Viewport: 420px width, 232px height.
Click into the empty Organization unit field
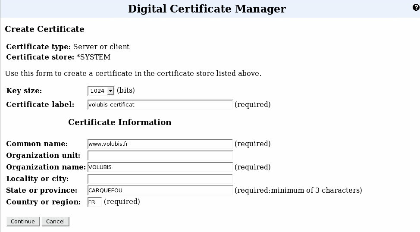tap(160, 156)
